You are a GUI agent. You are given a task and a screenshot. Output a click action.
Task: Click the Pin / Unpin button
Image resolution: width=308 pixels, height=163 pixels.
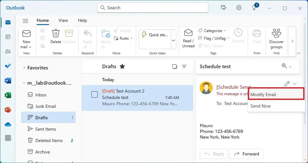[x=211, y=46]
